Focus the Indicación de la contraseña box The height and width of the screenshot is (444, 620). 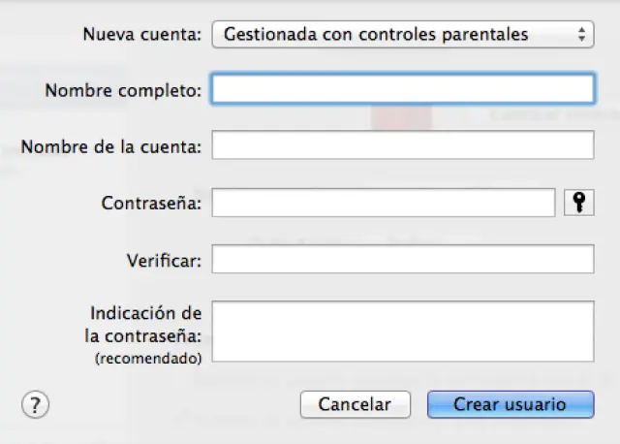point(402,330)
